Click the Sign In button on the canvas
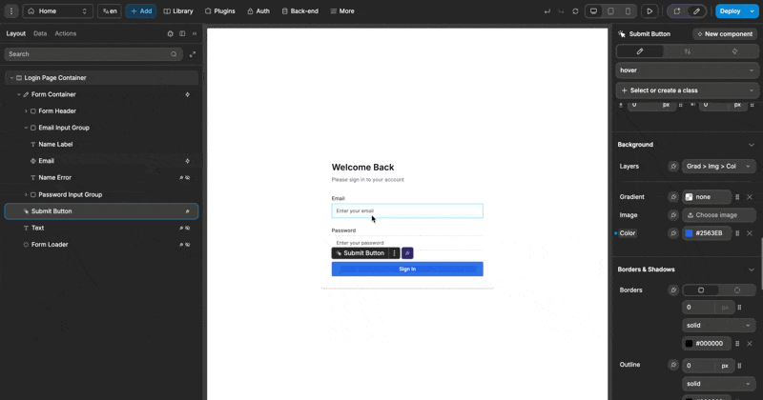This screenshot has width=763, height=400. point(407,269)
